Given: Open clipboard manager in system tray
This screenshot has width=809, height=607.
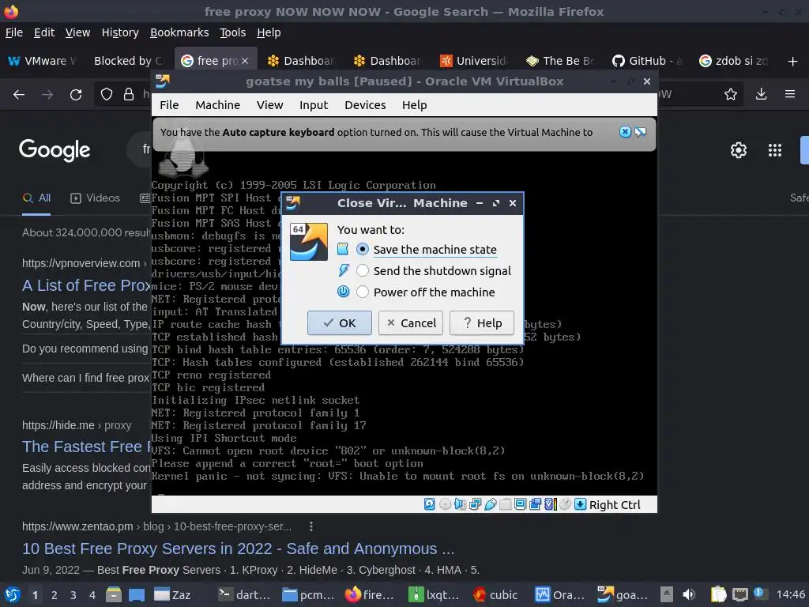Looking at the screenshot, I should (718, 594).
